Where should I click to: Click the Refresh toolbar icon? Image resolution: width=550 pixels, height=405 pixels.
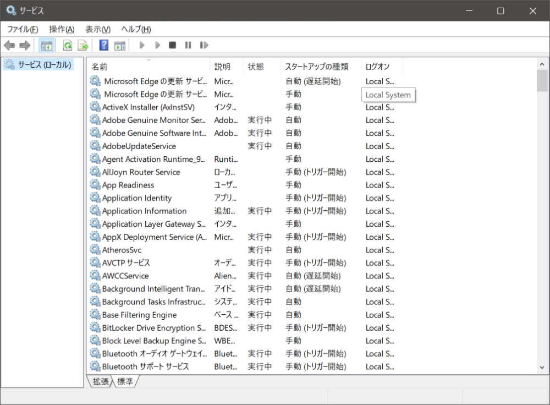pos(68,45)
